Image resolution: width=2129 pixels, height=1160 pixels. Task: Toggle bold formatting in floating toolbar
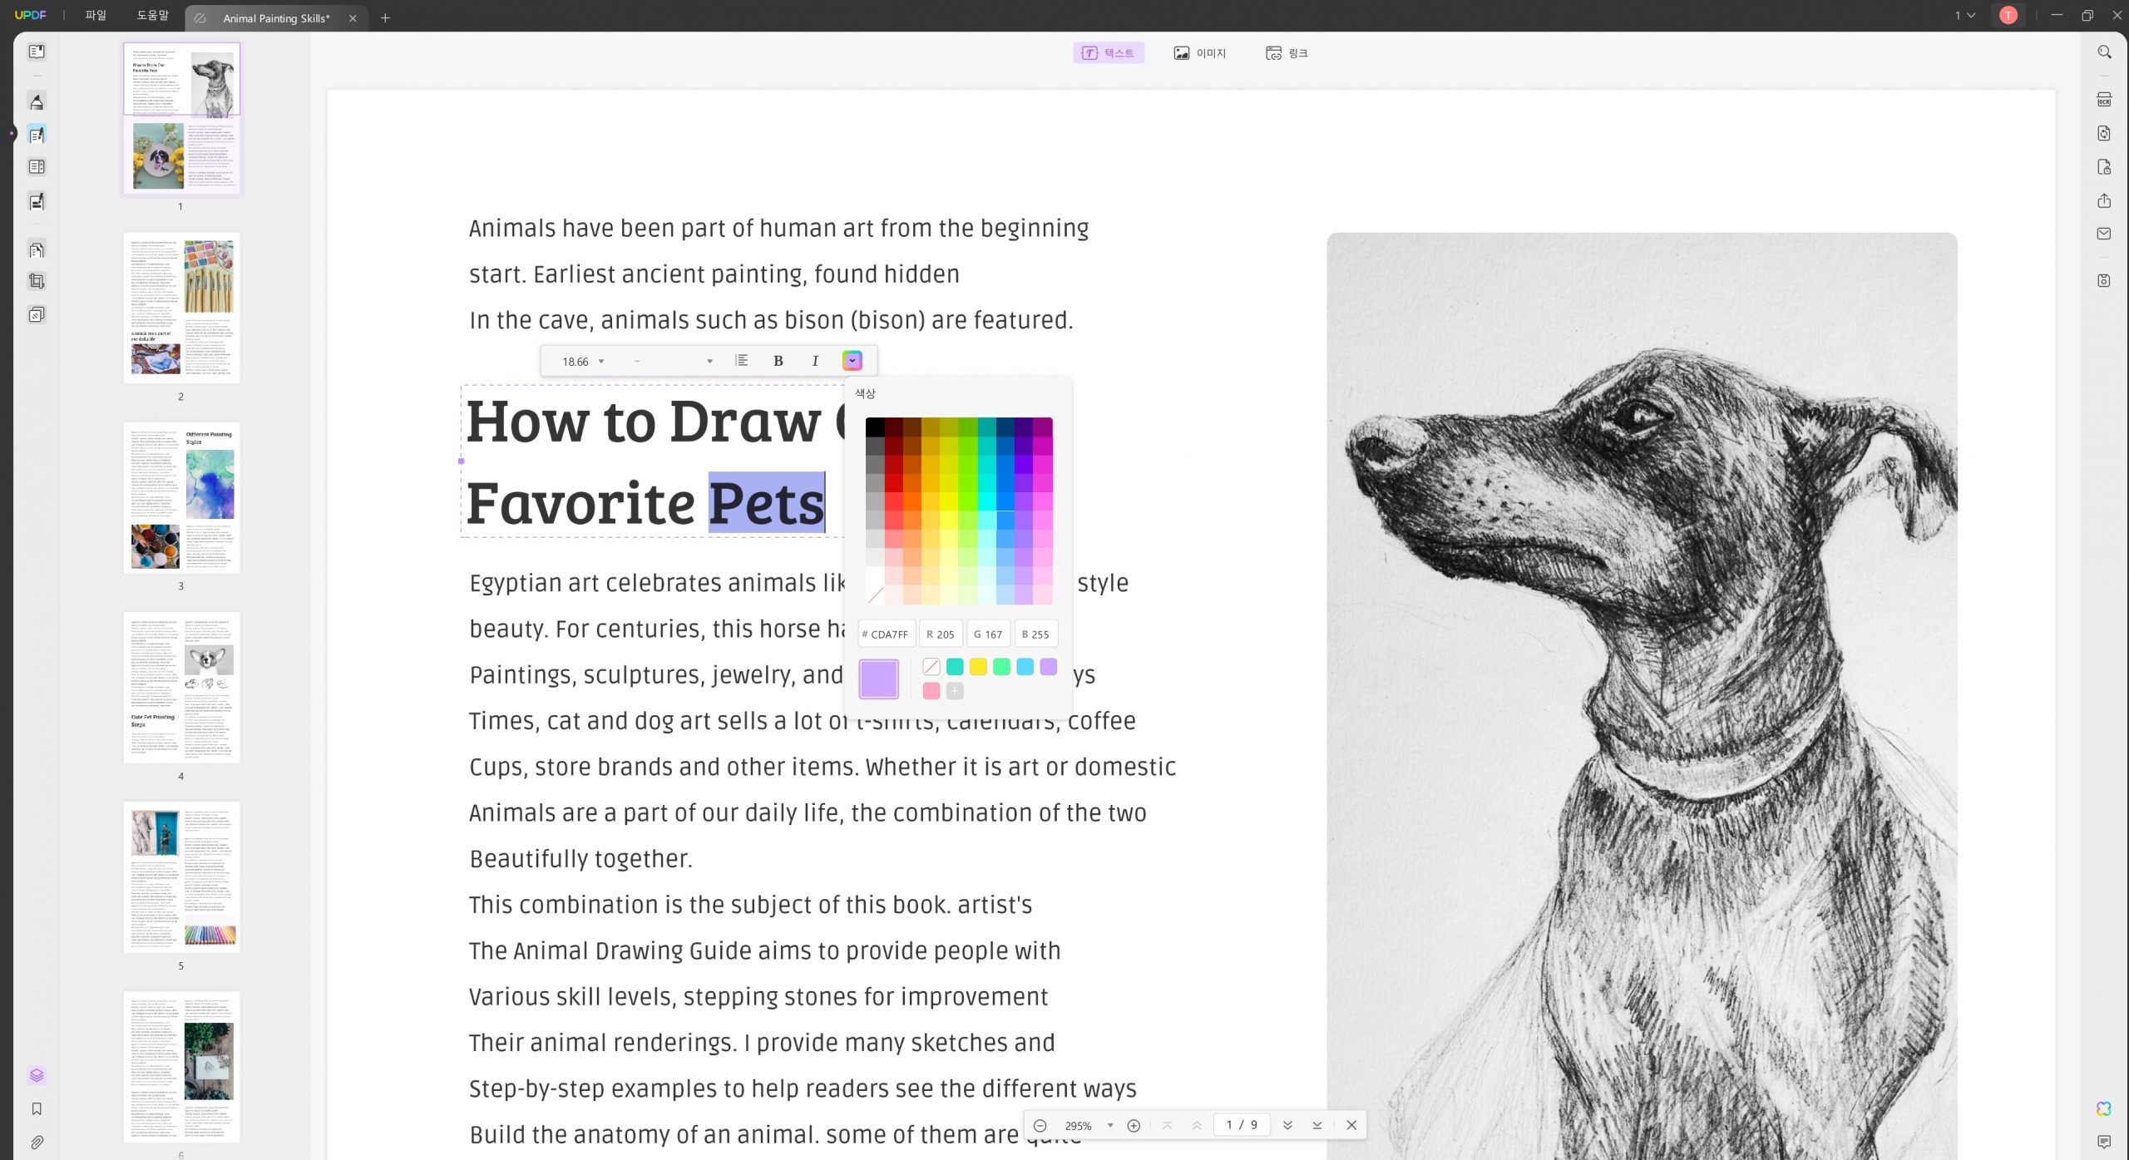778,361
